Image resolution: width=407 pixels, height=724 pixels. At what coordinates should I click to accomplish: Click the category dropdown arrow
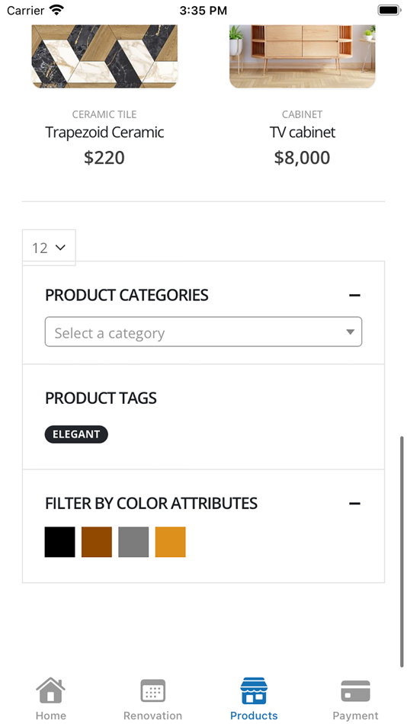coord(350,332)
